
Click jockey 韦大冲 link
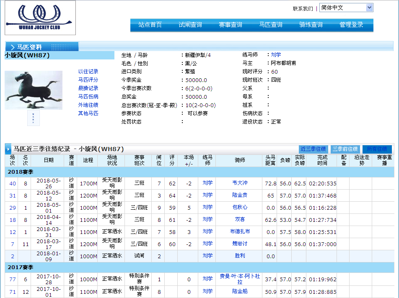click(240, 183)
